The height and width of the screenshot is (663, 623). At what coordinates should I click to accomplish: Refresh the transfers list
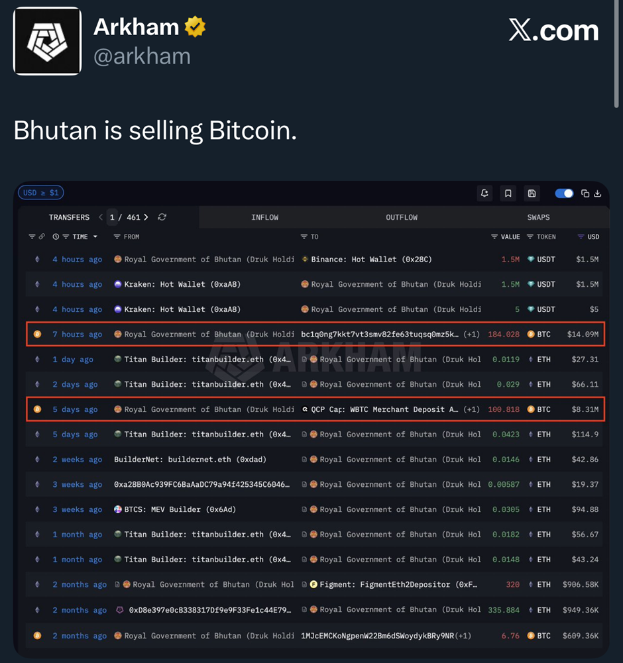pyautogui.click(x=162, y=217)
